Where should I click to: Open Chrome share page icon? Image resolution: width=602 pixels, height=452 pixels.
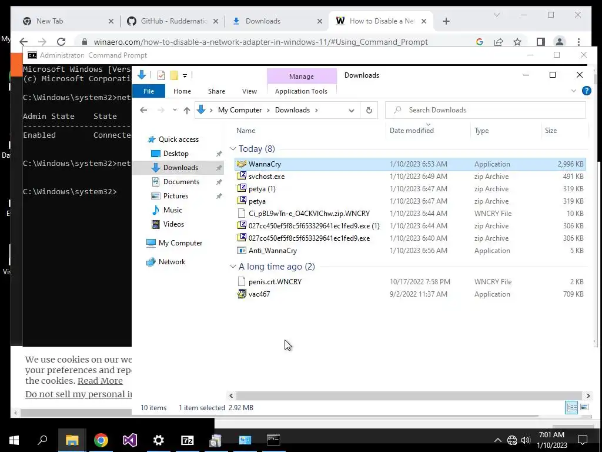click(499, 42)
